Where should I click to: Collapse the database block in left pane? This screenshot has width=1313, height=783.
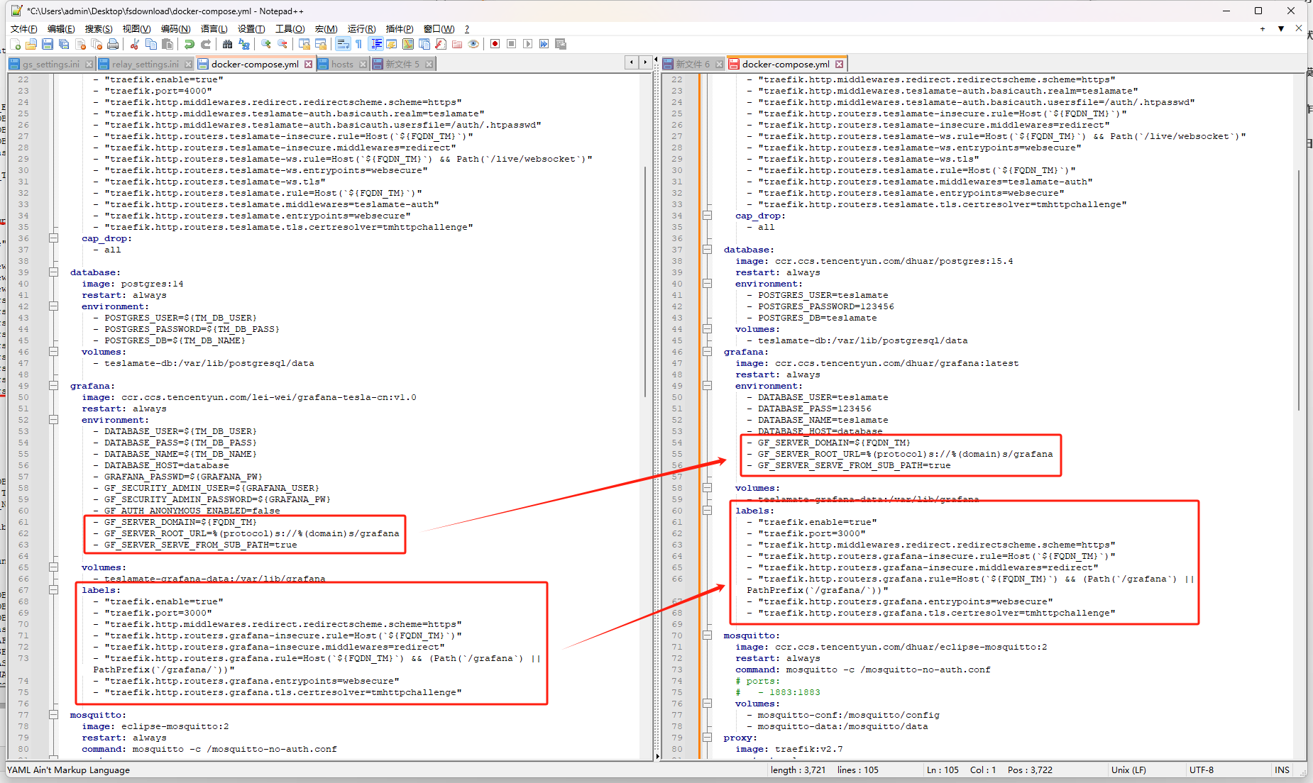54,272
